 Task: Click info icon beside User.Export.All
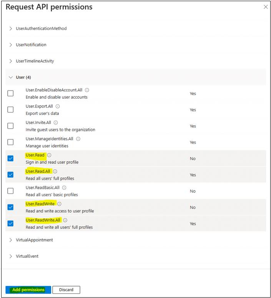(x=58, y=106)
